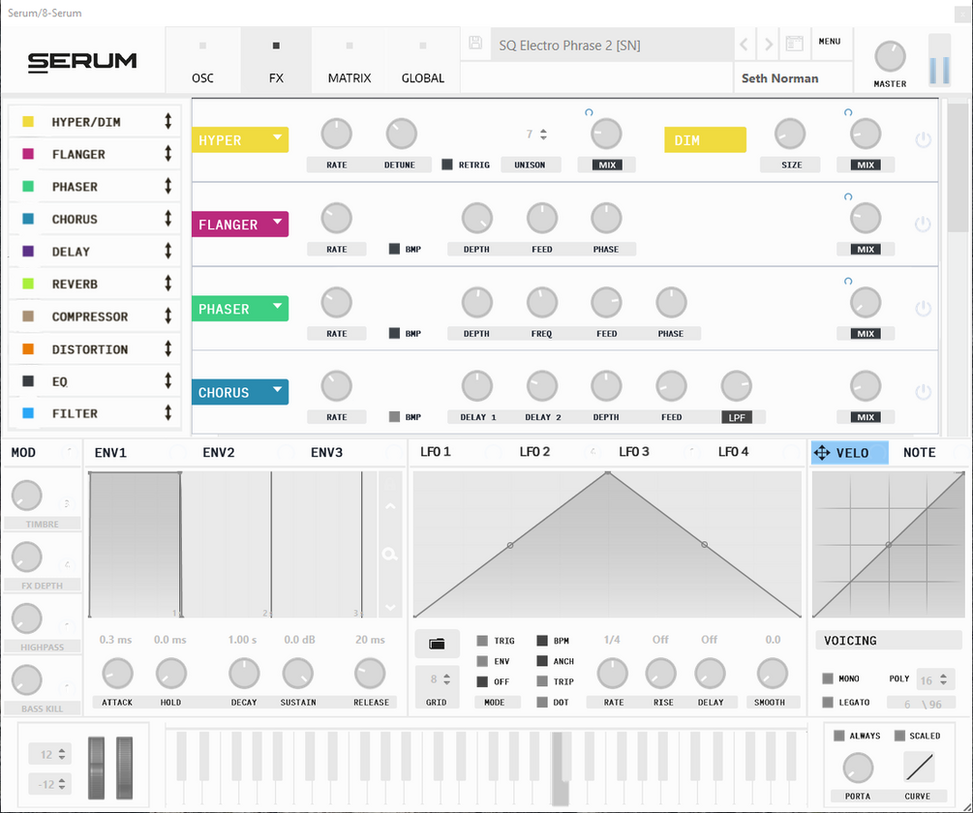Open the LFO shape folder icon
This screenshot has width=973, height=813.
[x=437, y=644]
